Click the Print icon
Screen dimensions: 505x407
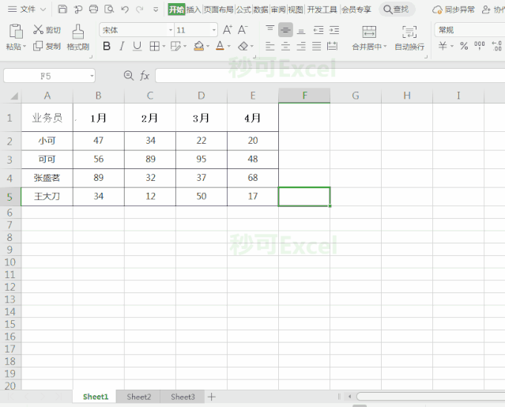93,9
